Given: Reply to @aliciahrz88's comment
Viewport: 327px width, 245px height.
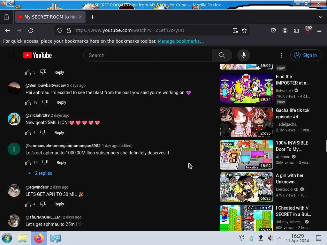Looking at the screenshot, I should pyautogui.click(x=59, y=133).
